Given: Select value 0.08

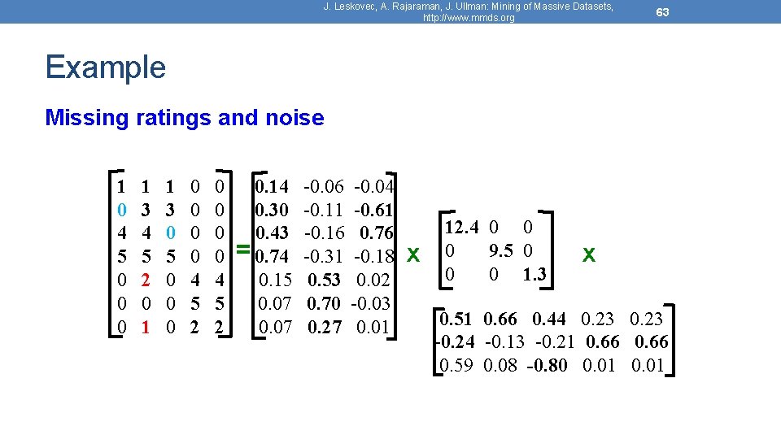Looking at the screenshot, I should tap(500, 365).
